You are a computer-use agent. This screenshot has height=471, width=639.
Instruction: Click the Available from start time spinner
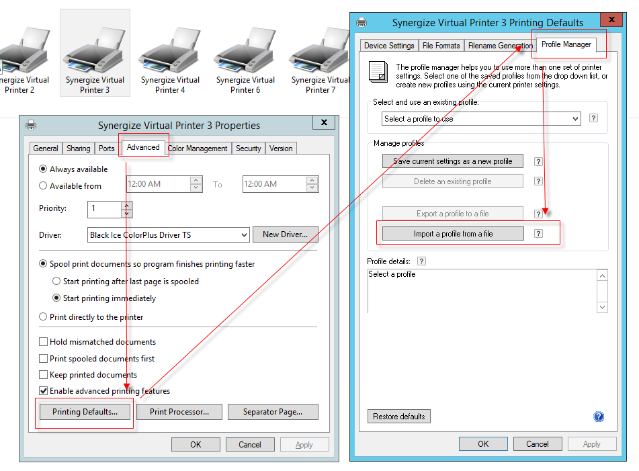(196, 183)
